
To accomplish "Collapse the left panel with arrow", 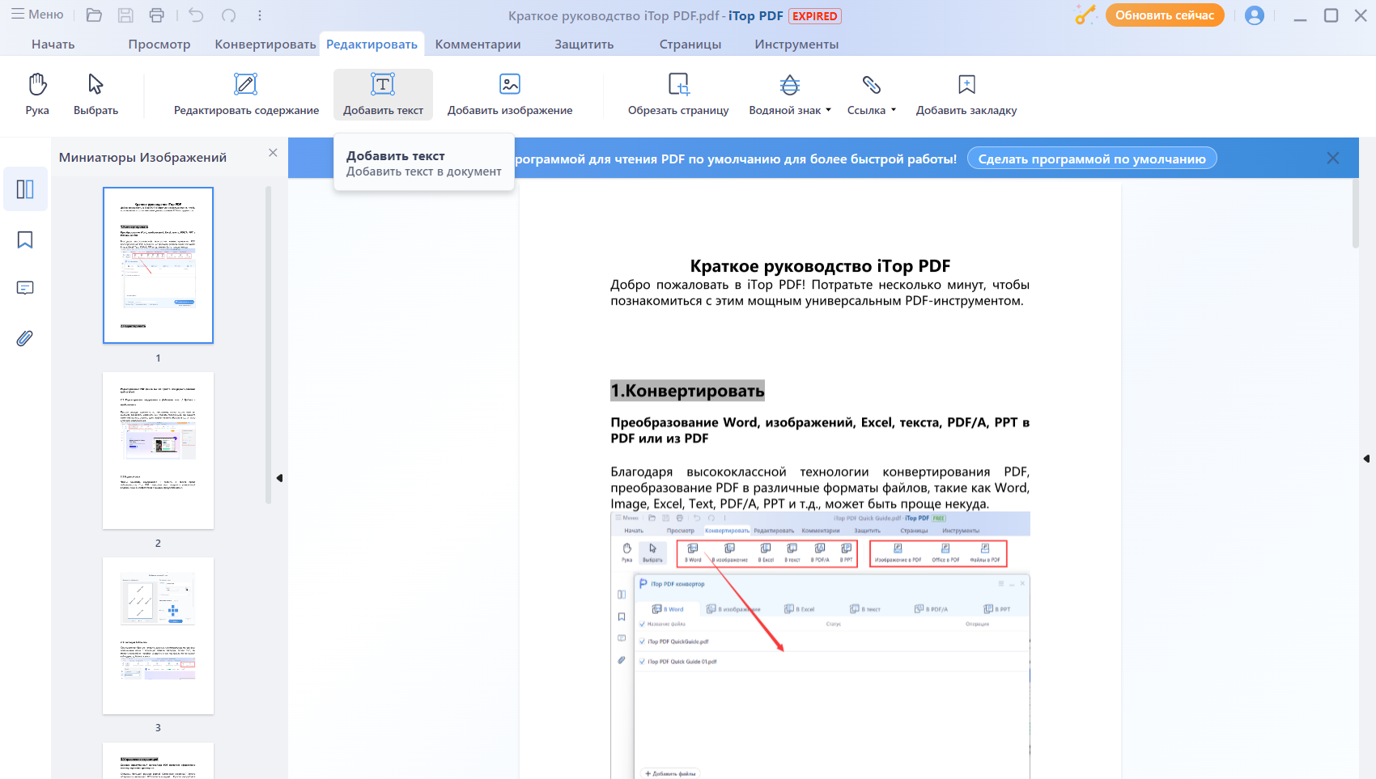I will pyautogui.click(x=279, y=478).
